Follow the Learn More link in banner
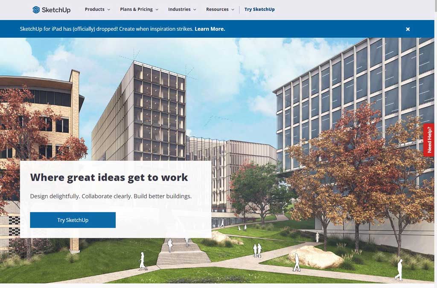This screenshot has width=437, height=288. 210,29
